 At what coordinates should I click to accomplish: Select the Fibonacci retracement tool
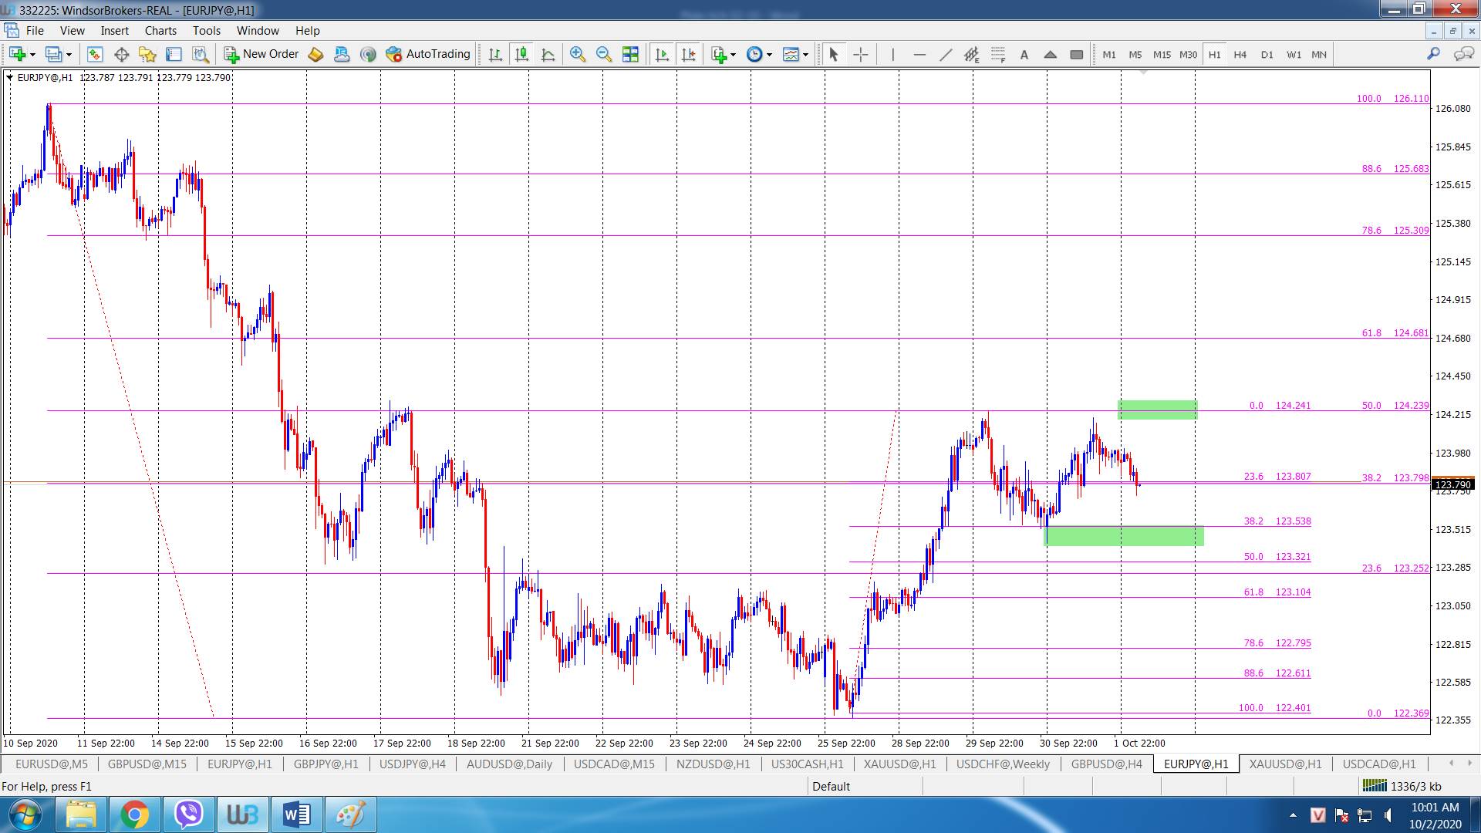coord(998,54)
